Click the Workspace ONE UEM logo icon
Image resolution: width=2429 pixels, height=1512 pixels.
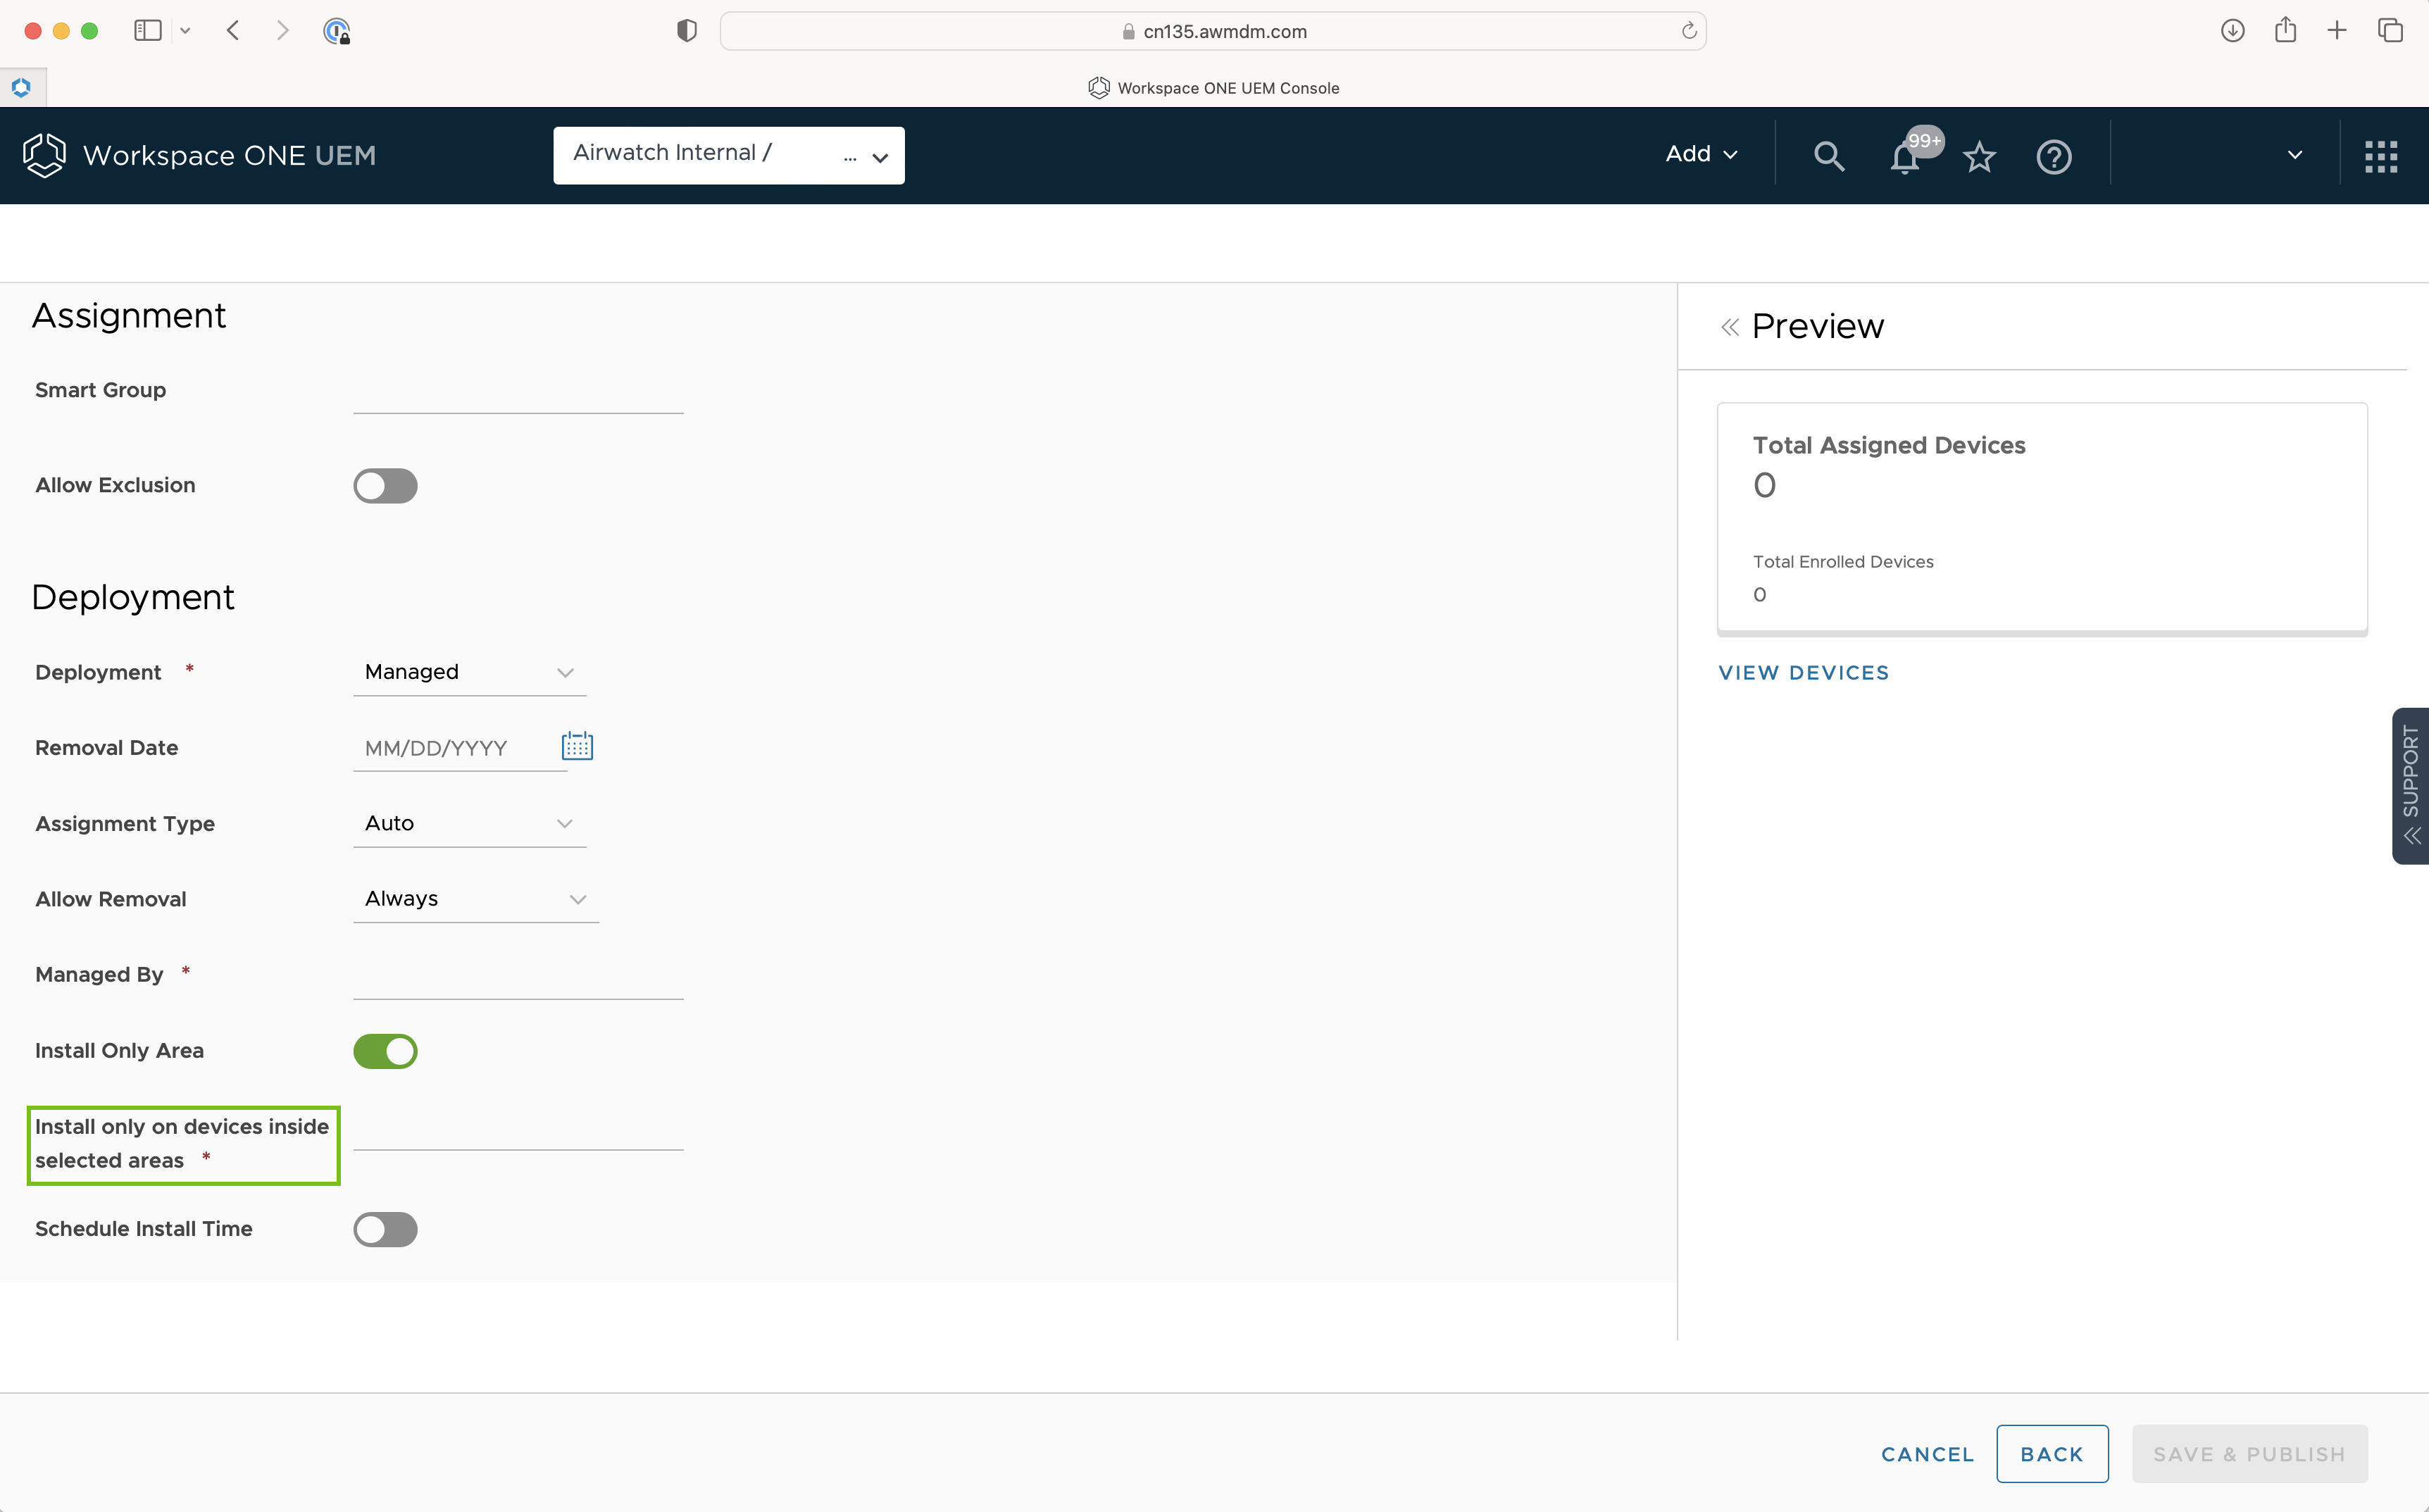[x=44, y=155]
